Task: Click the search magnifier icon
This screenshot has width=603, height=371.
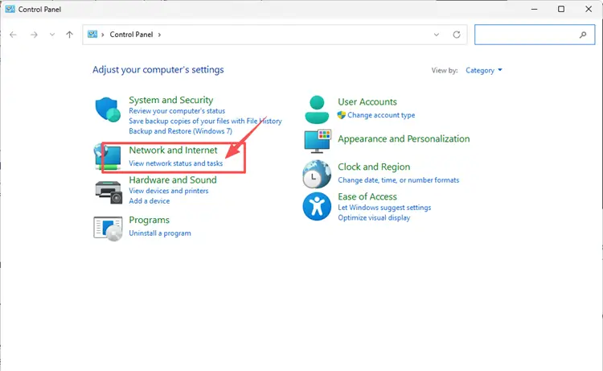Action: tap(583, 35)
